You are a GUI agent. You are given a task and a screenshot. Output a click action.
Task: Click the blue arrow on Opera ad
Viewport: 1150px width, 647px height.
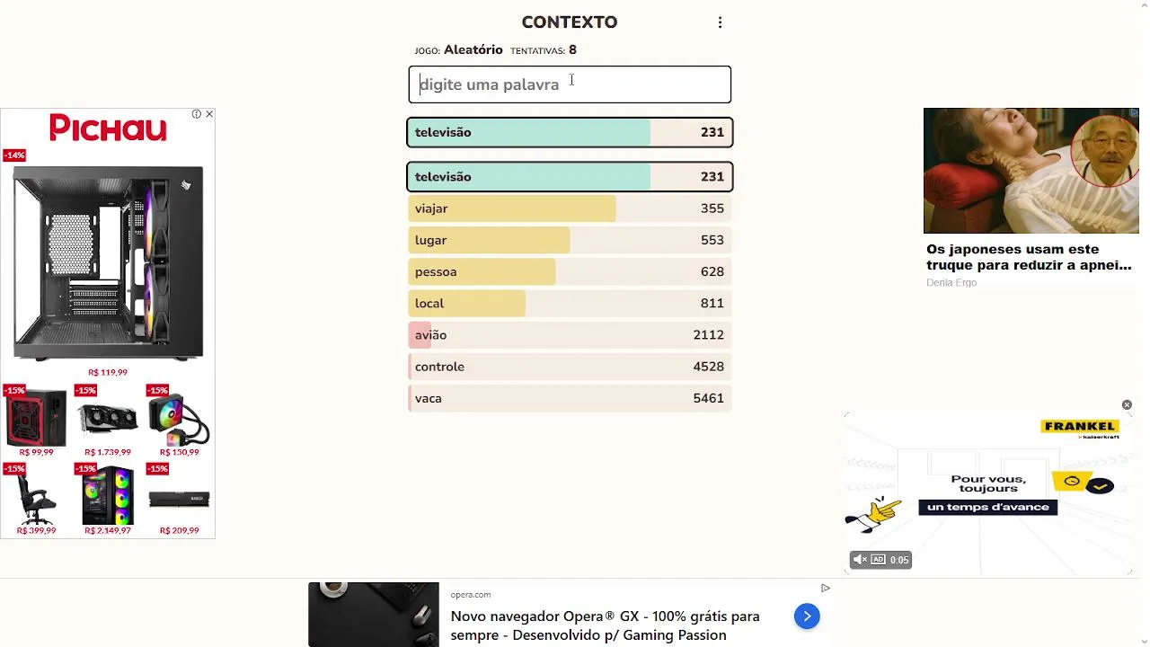coord(807,616)
